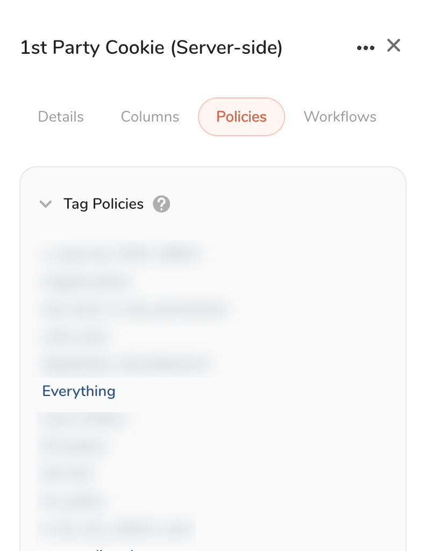Collapse the Tag Policies section chevron

[46, 204]
